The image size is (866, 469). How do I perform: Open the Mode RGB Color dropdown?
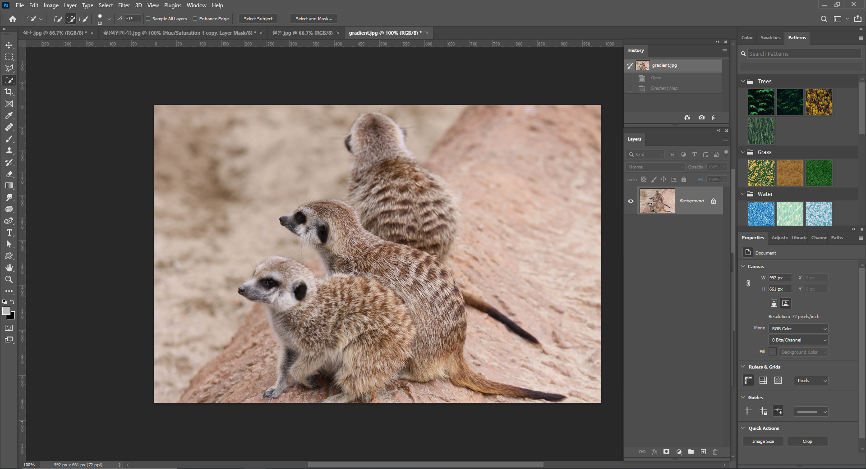click(798, 329)
